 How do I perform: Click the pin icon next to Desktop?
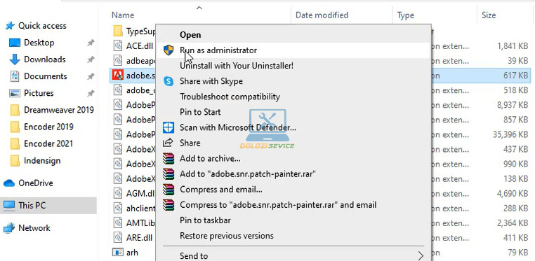click(91, 43)
